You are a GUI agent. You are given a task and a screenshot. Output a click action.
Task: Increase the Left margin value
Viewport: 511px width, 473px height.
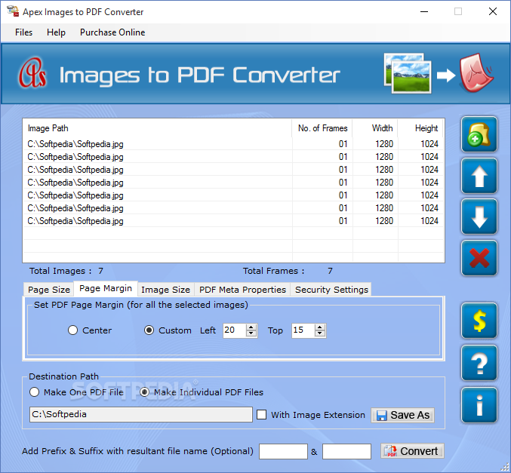(x=251, y=327)
